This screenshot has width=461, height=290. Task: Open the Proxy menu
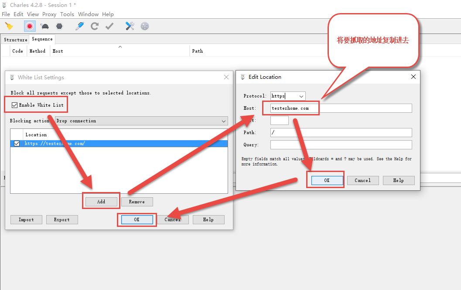(x=49, y=14)
